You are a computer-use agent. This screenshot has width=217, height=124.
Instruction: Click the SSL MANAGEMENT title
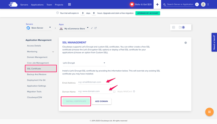74,42
